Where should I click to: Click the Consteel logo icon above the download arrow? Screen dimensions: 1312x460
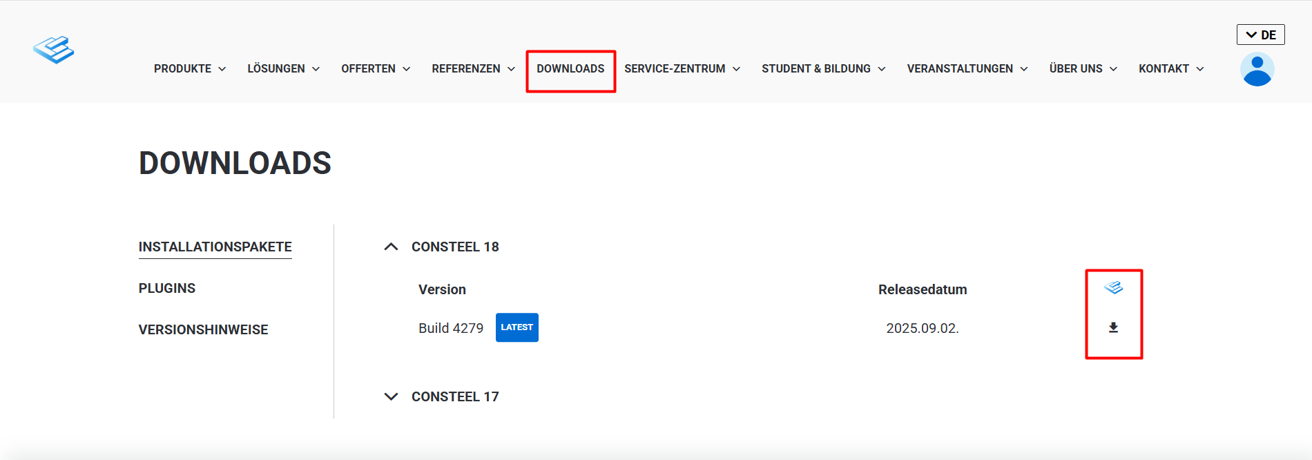1113,287
